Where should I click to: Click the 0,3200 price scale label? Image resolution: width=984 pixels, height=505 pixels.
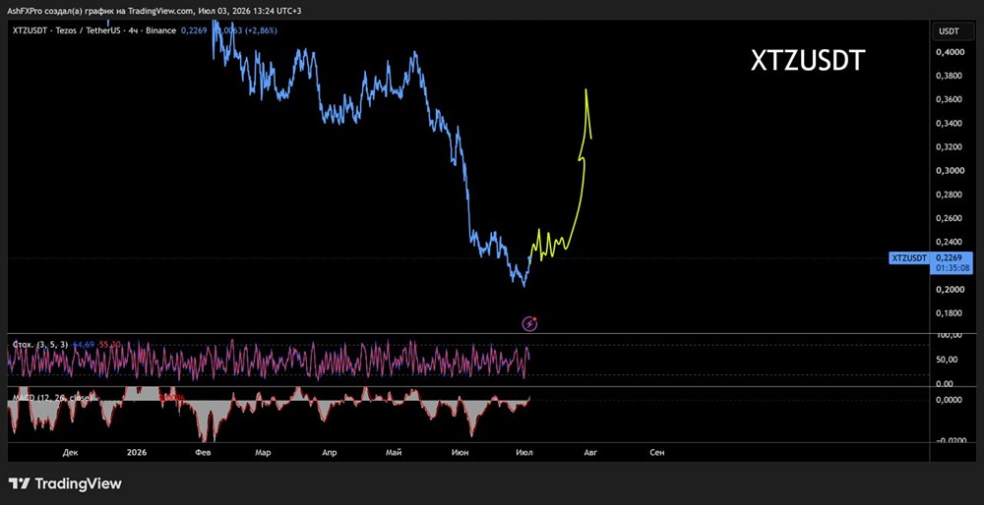(x=947, y=147)
